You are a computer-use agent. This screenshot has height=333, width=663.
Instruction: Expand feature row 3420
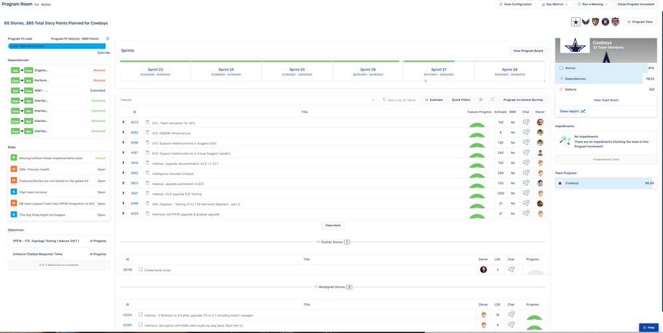click(123, 214)
